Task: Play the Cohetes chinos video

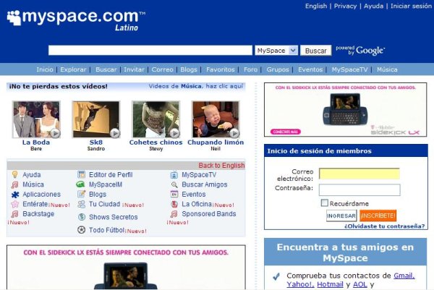Action: [156, 119]
